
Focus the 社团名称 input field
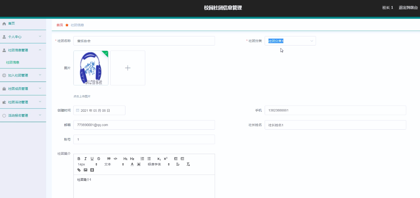coord(144,41)
